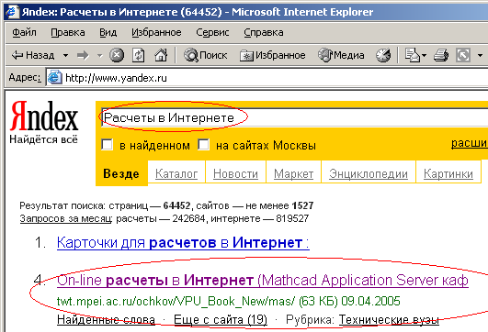Stop page loading with the X icon
The width and height of the screenshot is (488, 332).
point(117,55)
